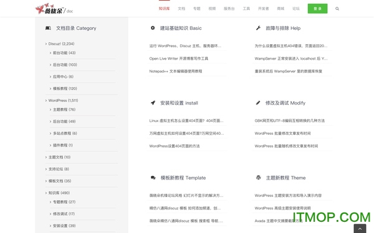Click the book icon beside 文档目录 Category
This screenshot has width=374, height=233.
[48, 28]
